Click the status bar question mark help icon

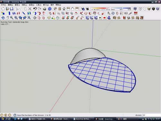point(15,115)
